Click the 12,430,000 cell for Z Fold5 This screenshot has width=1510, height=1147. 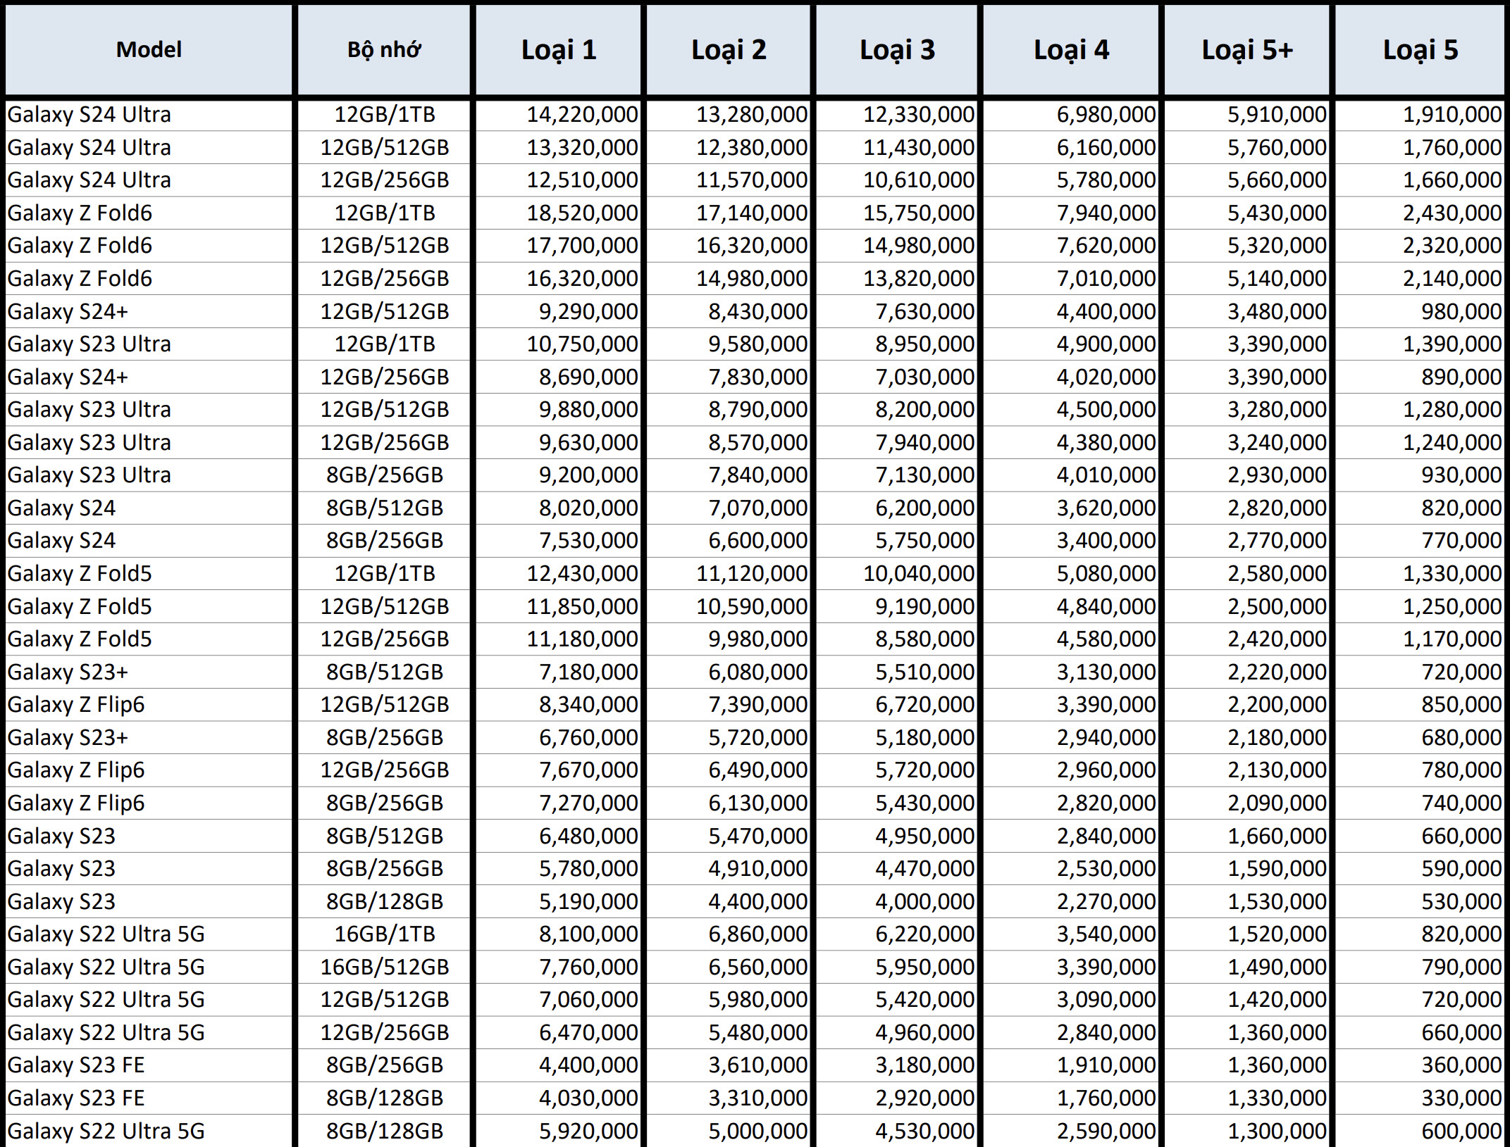[x=559, y=574]
